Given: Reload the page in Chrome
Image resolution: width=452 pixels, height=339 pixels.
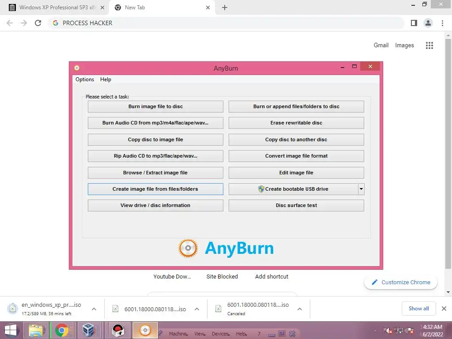Looking at the screenshot, I should (38, 23).
